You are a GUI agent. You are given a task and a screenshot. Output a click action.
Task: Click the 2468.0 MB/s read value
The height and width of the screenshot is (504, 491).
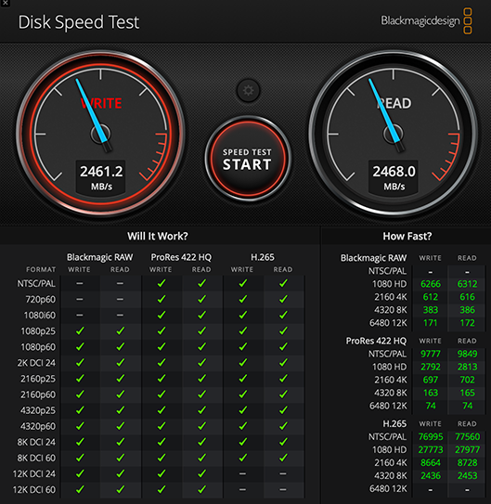[x=394, y=177]
